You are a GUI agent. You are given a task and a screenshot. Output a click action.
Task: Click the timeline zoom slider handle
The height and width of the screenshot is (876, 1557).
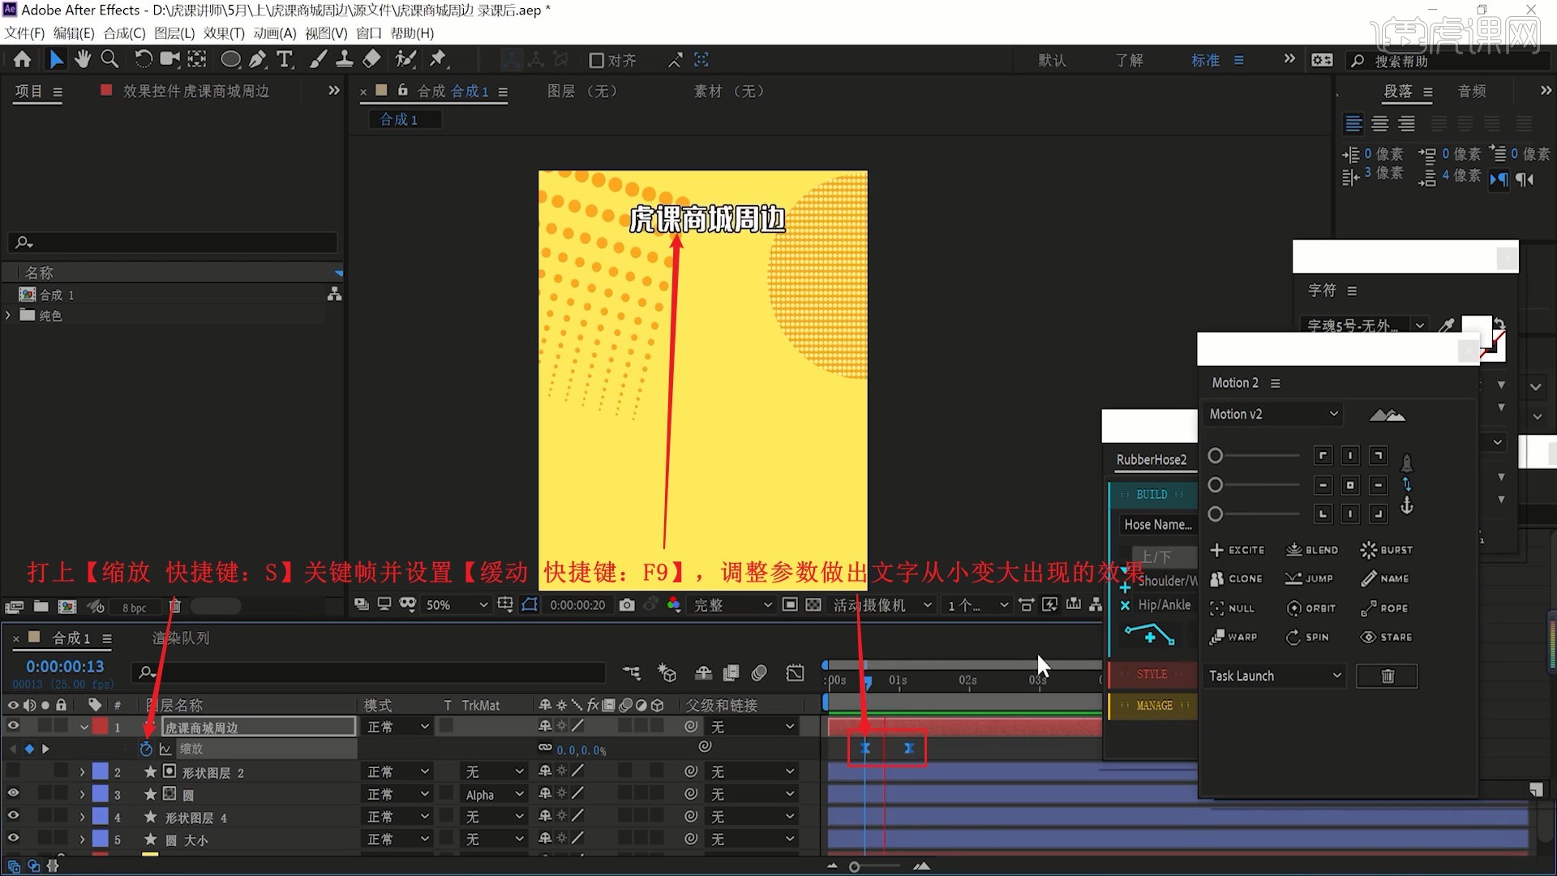854,867
